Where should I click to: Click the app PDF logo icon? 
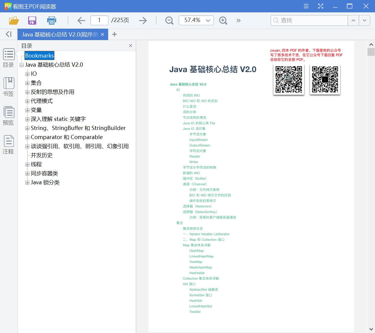8,6
